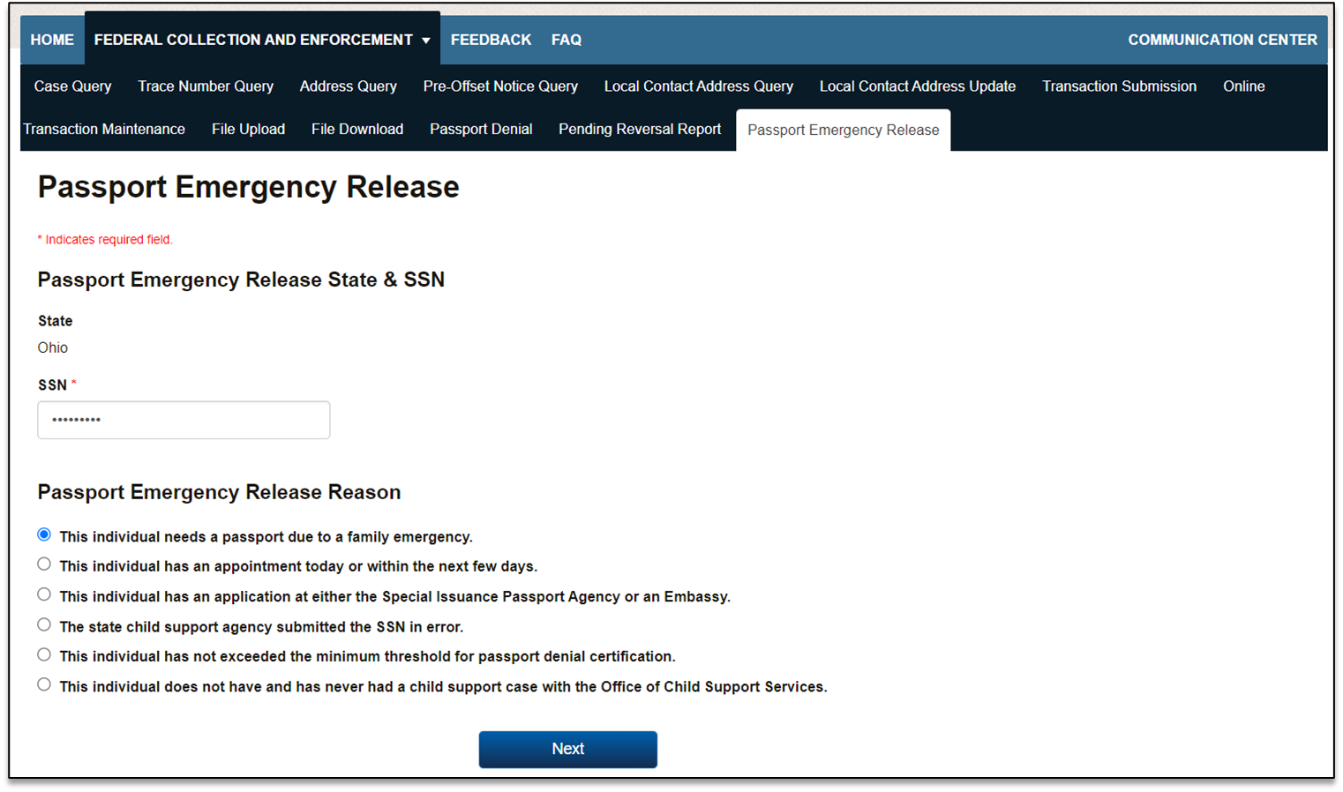Go to the File Upload tab

tap(248, 129)
